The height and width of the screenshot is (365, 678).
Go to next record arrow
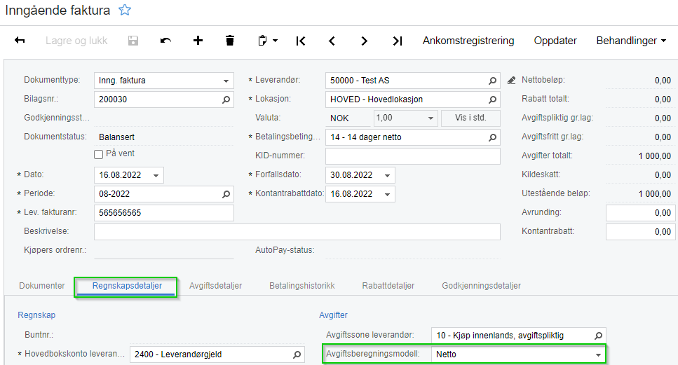(x=364, y=41)
